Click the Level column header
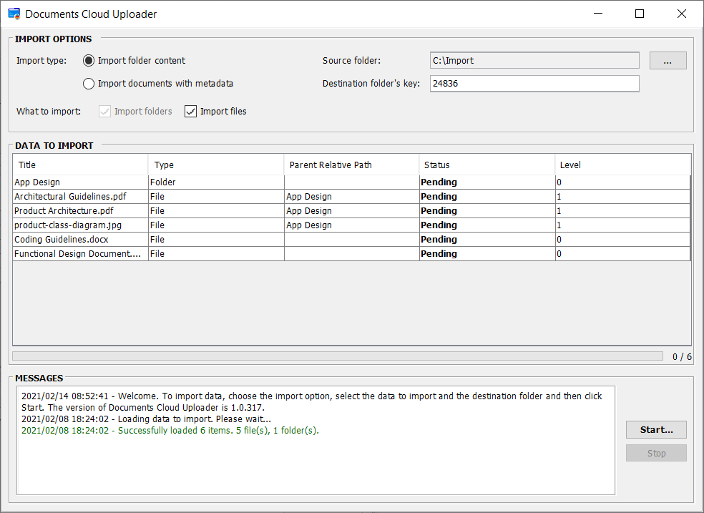 622,165
